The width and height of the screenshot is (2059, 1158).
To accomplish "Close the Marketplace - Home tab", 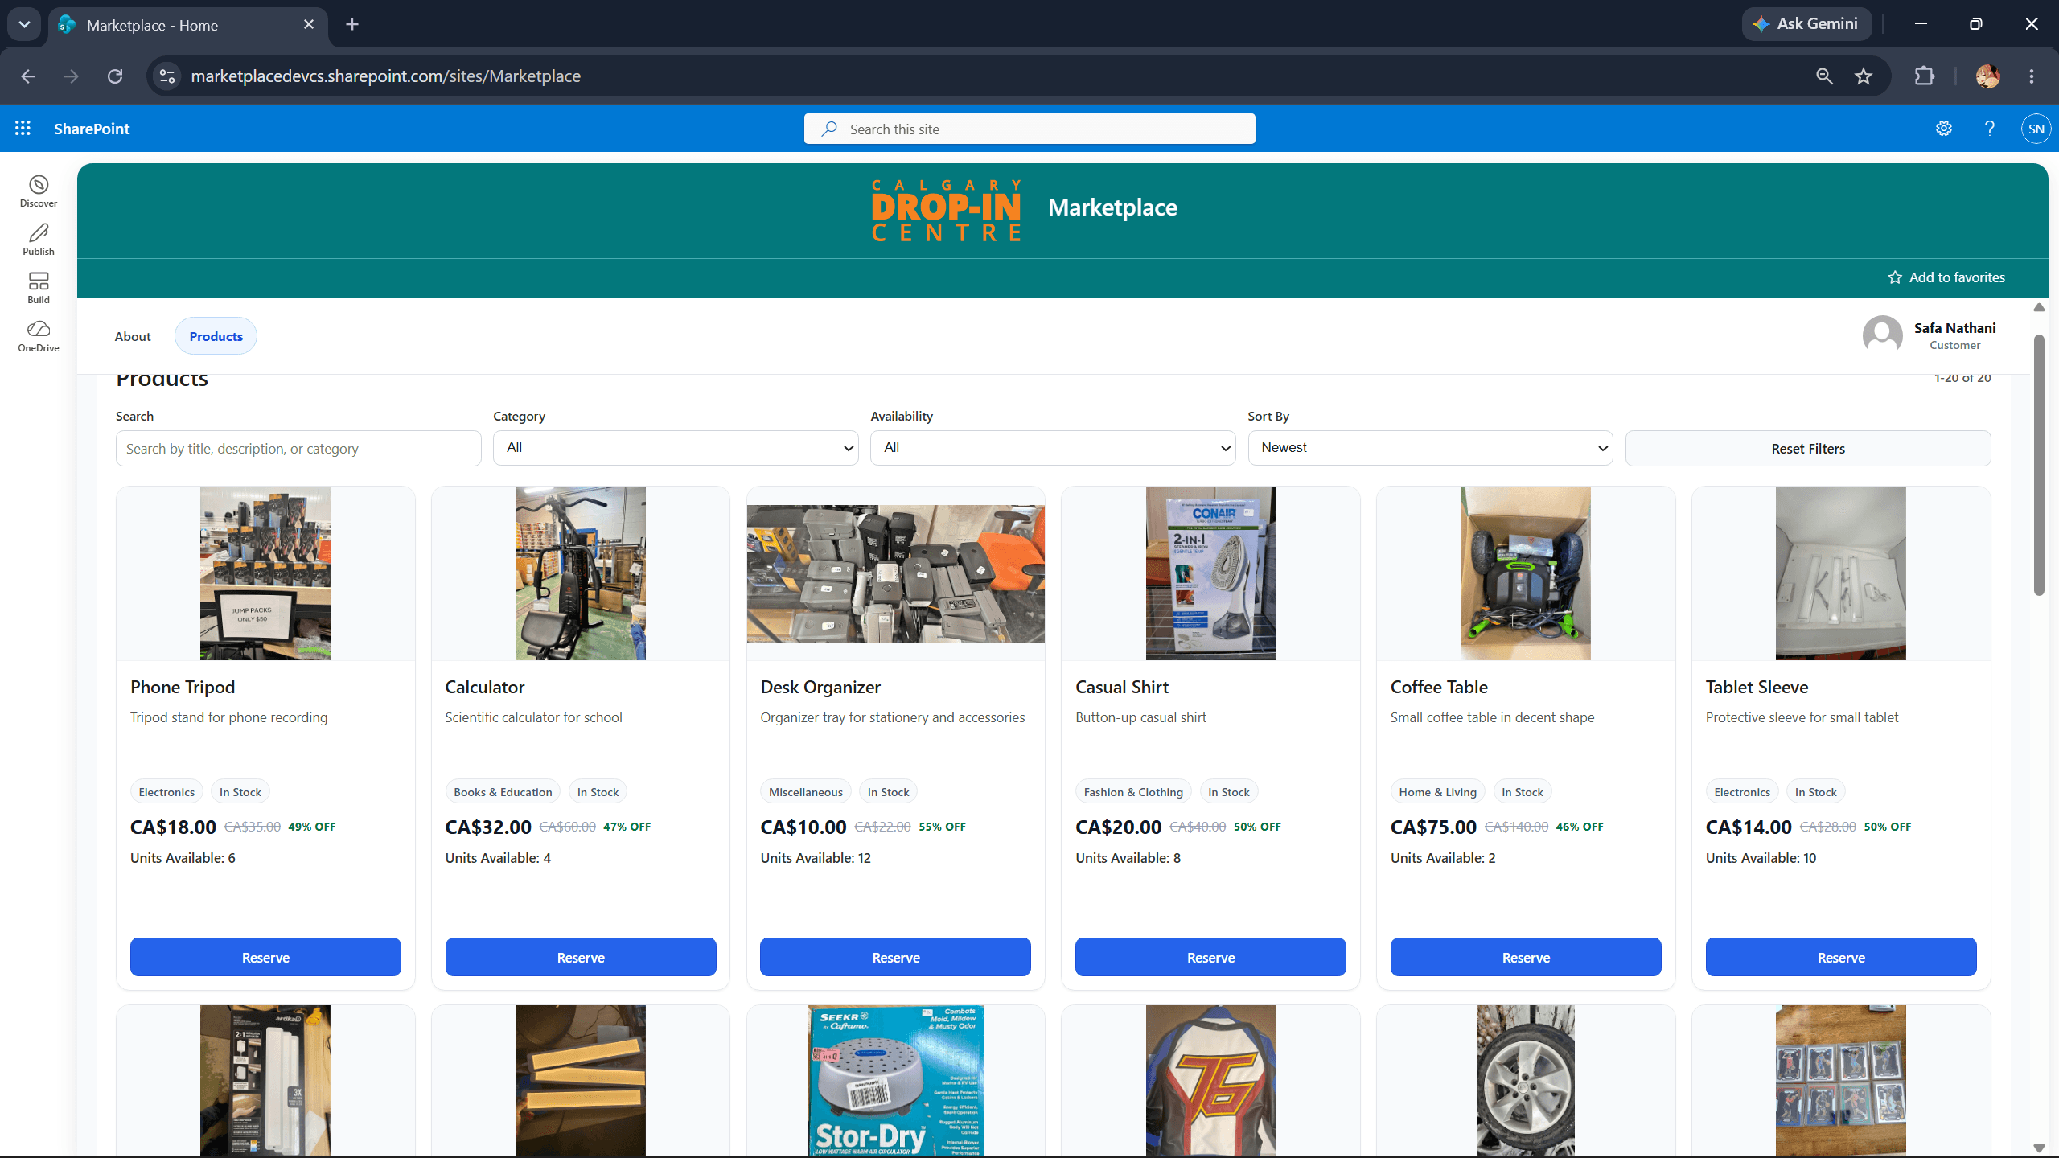I will click(309, 24).
